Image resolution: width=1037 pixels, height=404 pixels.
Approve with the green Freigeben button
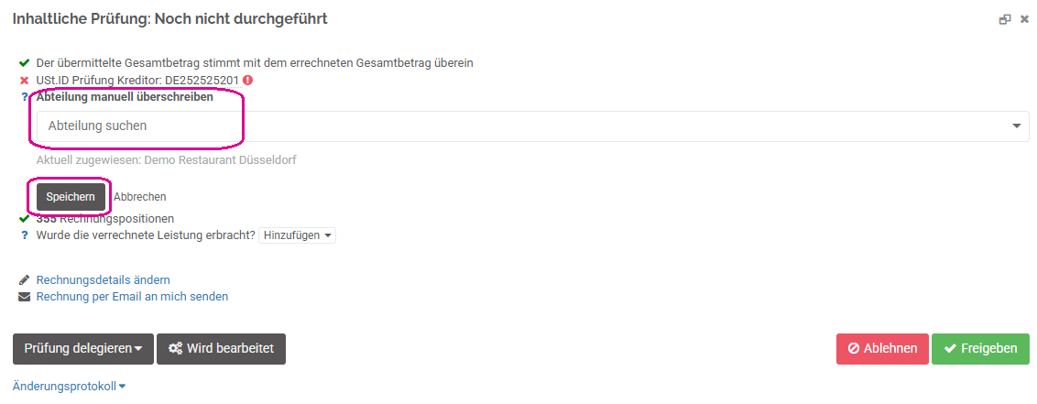click(980, 348)
